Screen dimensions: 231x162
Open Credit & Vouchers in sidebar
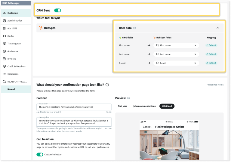[x=16, y=66]
